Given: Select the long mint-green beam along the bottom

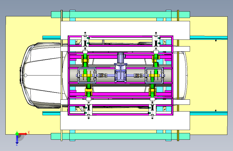Looking at the screenshot, I should [120, 136].
